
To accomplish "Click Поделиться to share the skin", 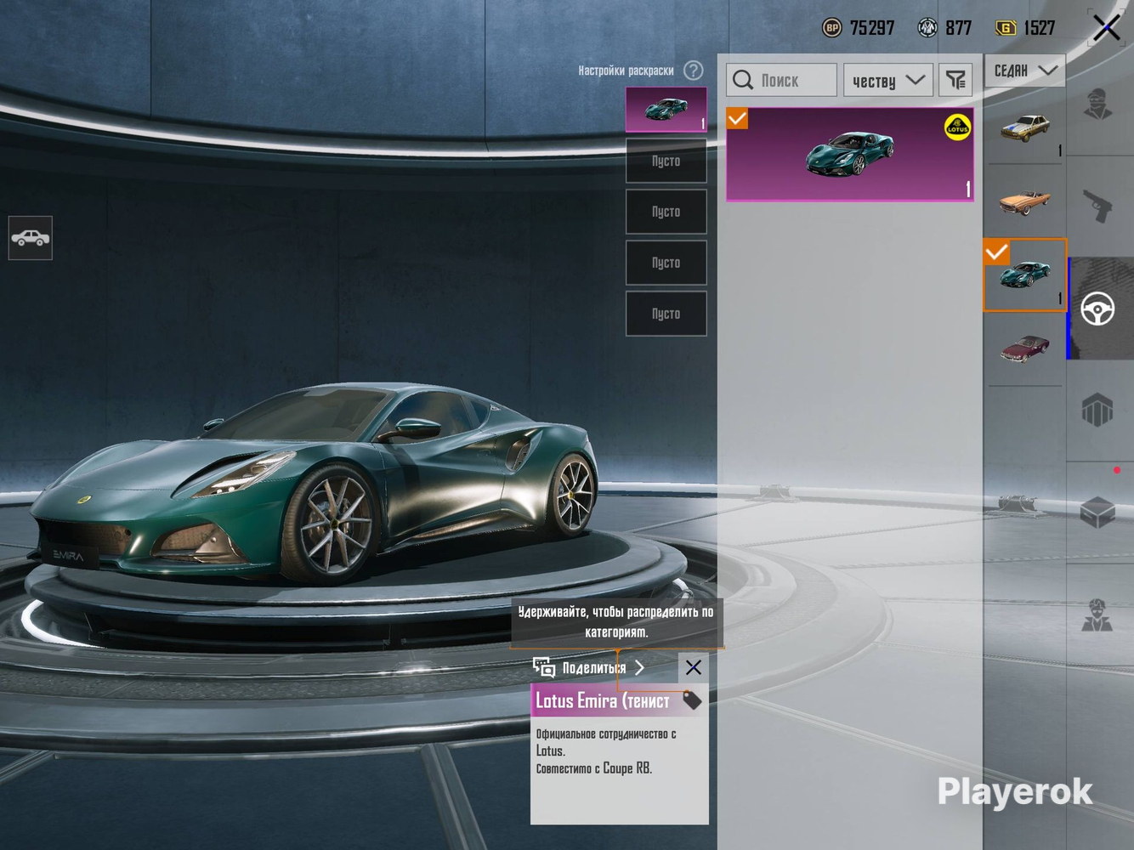I will click(x=594, y=668).
